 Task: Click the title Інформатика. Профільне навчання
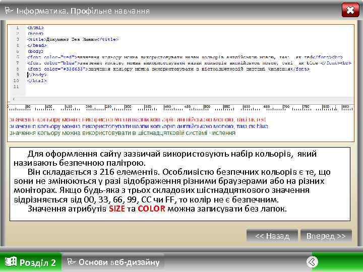click(83, 11)
